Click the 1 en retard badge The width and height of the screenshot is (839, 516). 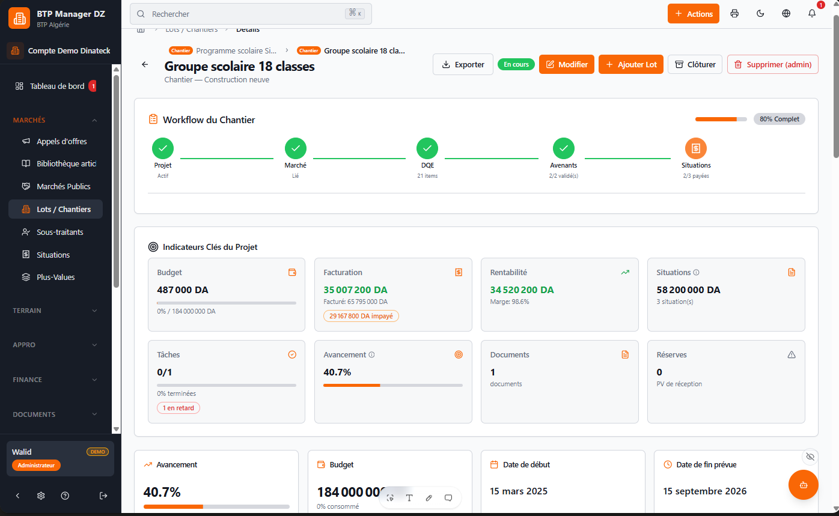click(178, 408)
